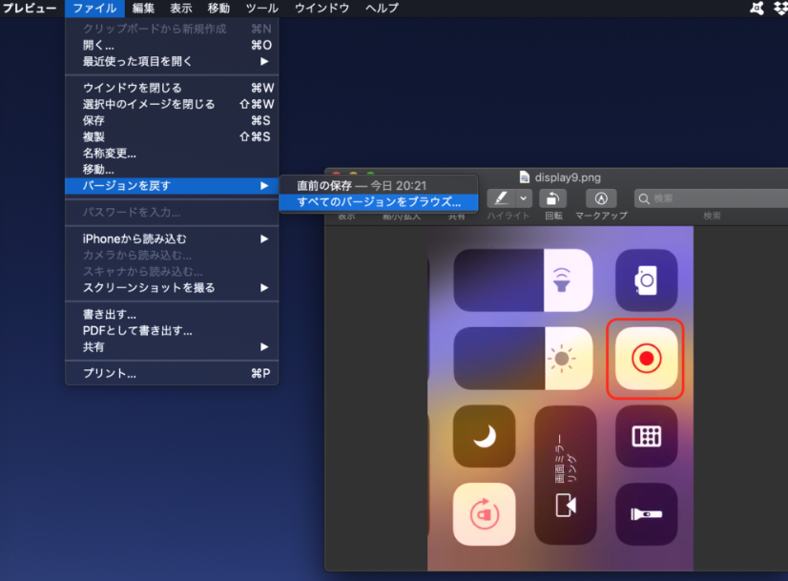
Task: Click the 検索 search field
Action: (711, 198)
